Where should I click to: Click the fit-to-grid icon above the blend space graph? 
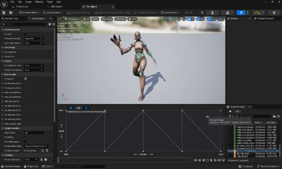(x=71, y=108)
